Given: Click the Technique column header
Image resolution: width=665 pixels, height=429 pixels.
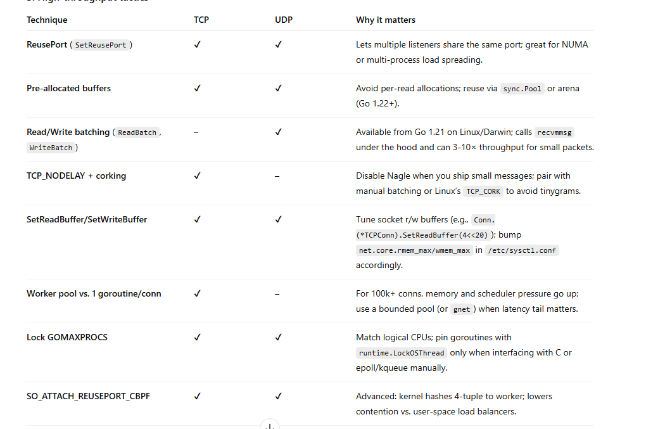Looking at the screenshot, I should [47, 20].
